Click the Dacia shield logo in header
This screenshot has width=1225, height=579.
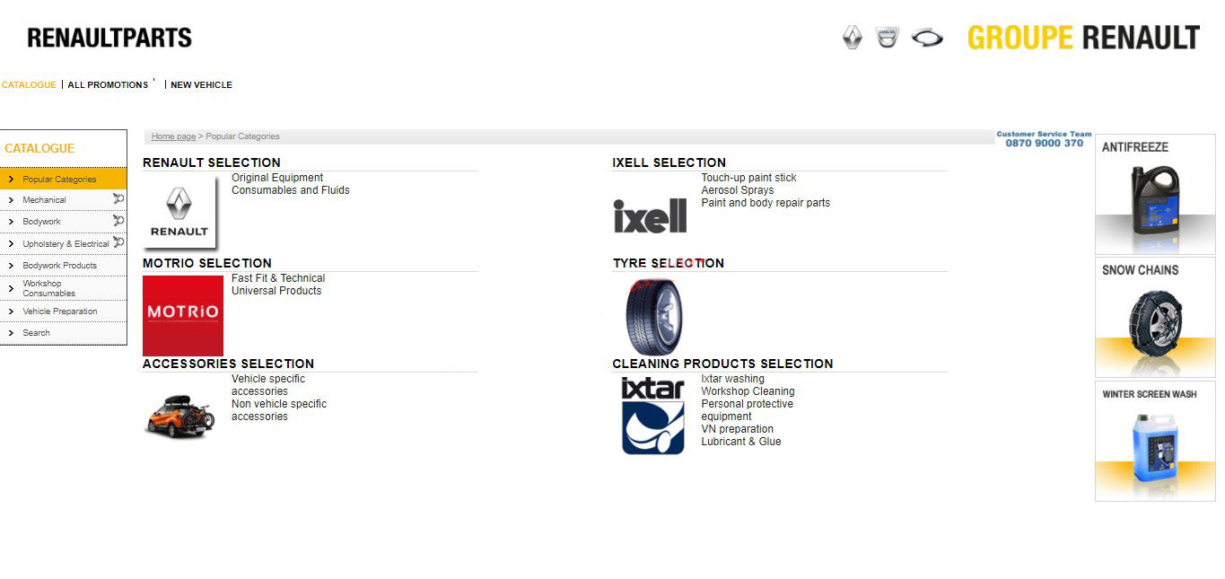pyautogui.click(x=887, y=38)
